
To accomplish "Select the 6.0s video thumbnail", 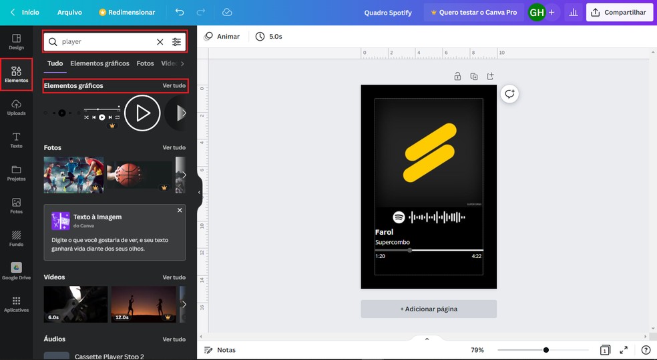I will pos(76,304).
